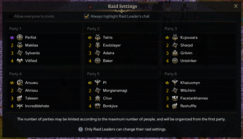The image size is (243, 139).
Task: Click the purple raid leader crown icon
Action: click(x=12, y=37)
